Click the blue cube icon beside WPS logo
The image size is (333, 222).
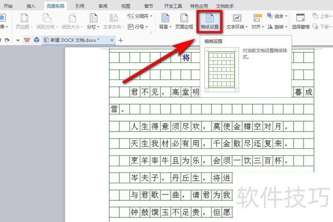(37, 40)
